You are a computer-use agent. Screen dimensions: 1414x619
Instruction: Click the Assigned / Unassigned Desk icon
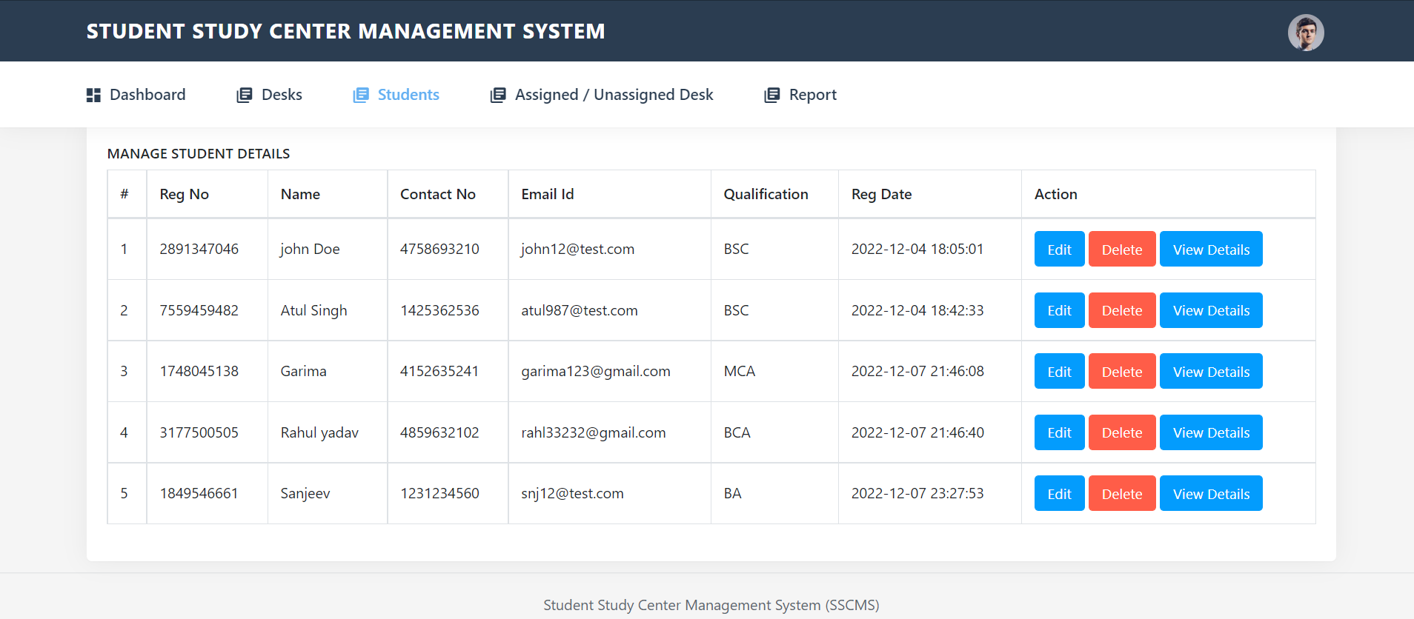498,95
